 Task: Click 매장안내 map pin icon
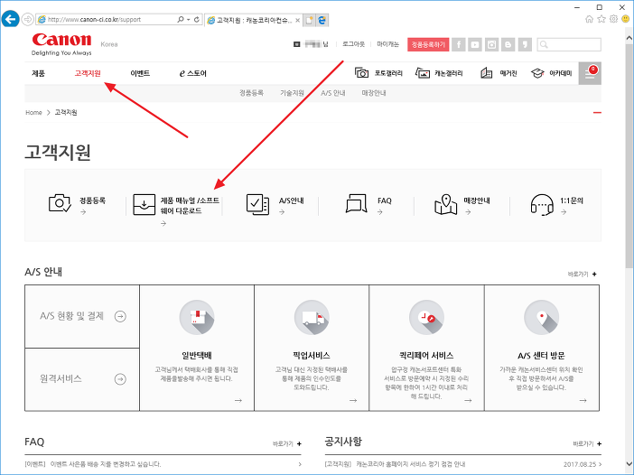(x=445, y=205)
